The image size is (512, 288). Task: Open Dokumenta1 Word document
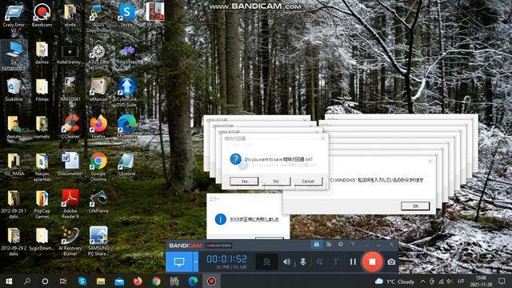point(70,164)
